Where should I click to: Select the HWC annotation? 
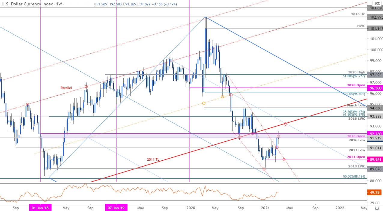361,26
